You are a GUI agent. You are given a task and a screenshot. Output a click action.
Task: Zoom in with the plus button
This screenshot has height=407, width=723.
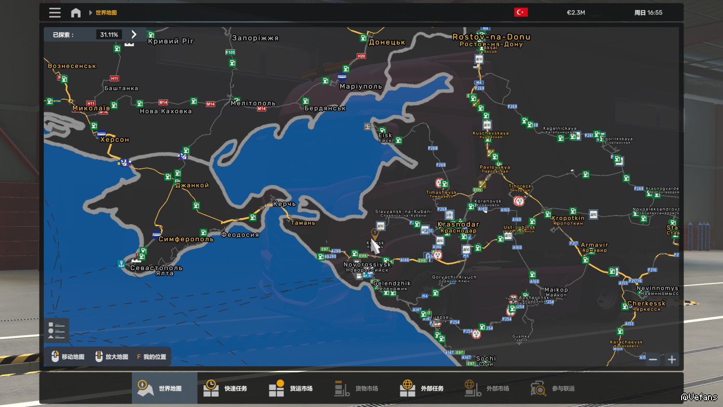click(672, 359)
